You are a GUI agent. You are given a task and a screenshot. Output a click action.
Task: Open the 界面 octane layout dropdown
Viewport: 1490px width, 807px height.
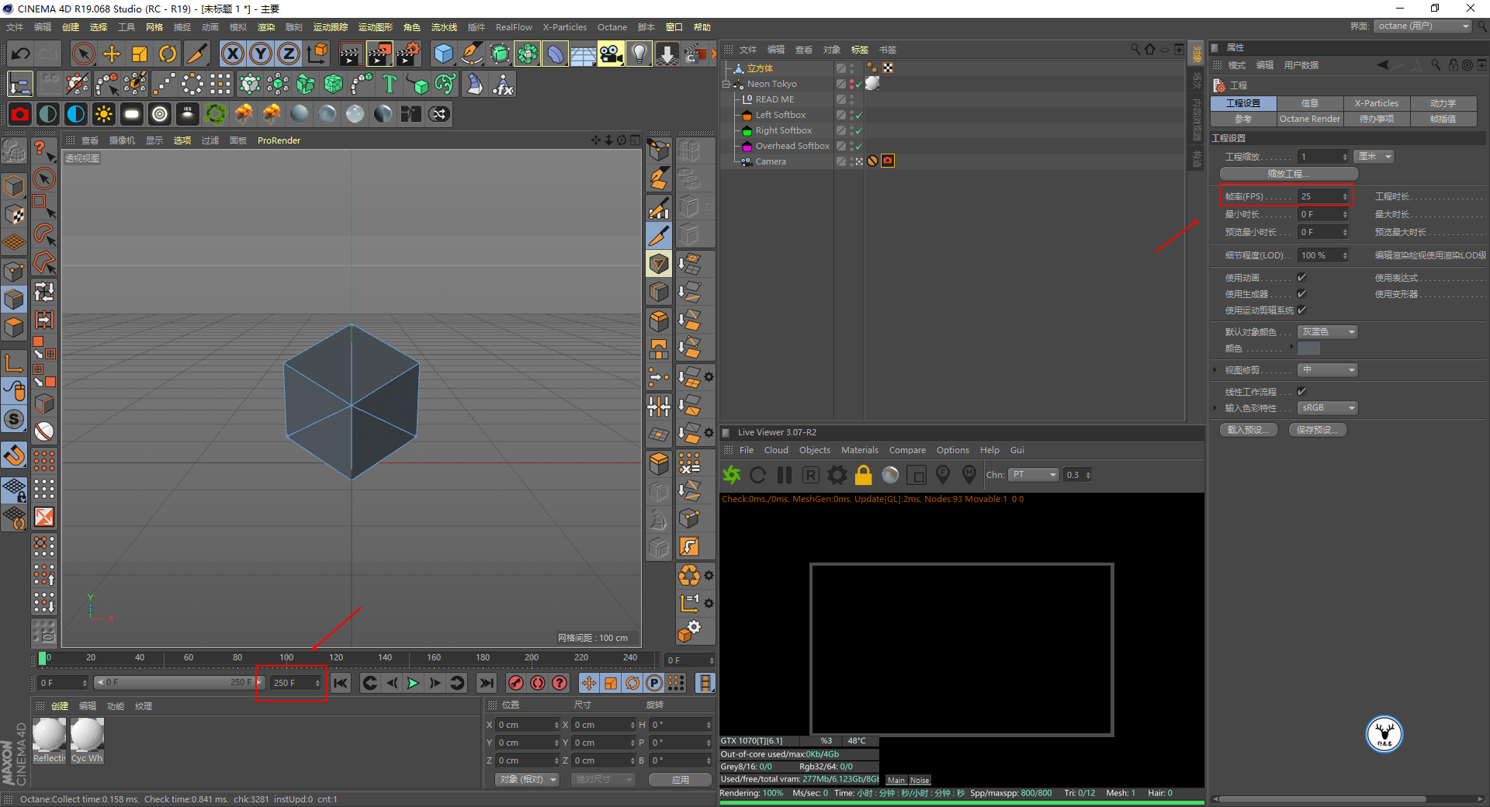(x=1423, y=26)
